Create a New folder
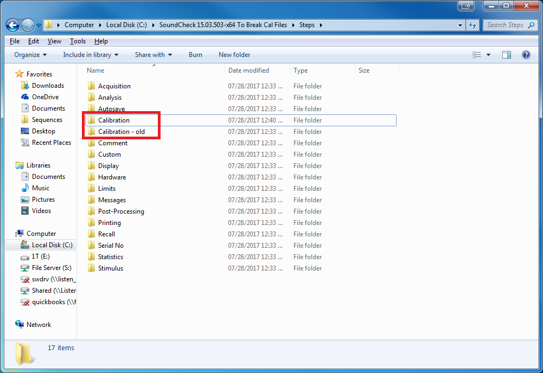The height and width of the screenshot is (373, 543). click(234, 55)
